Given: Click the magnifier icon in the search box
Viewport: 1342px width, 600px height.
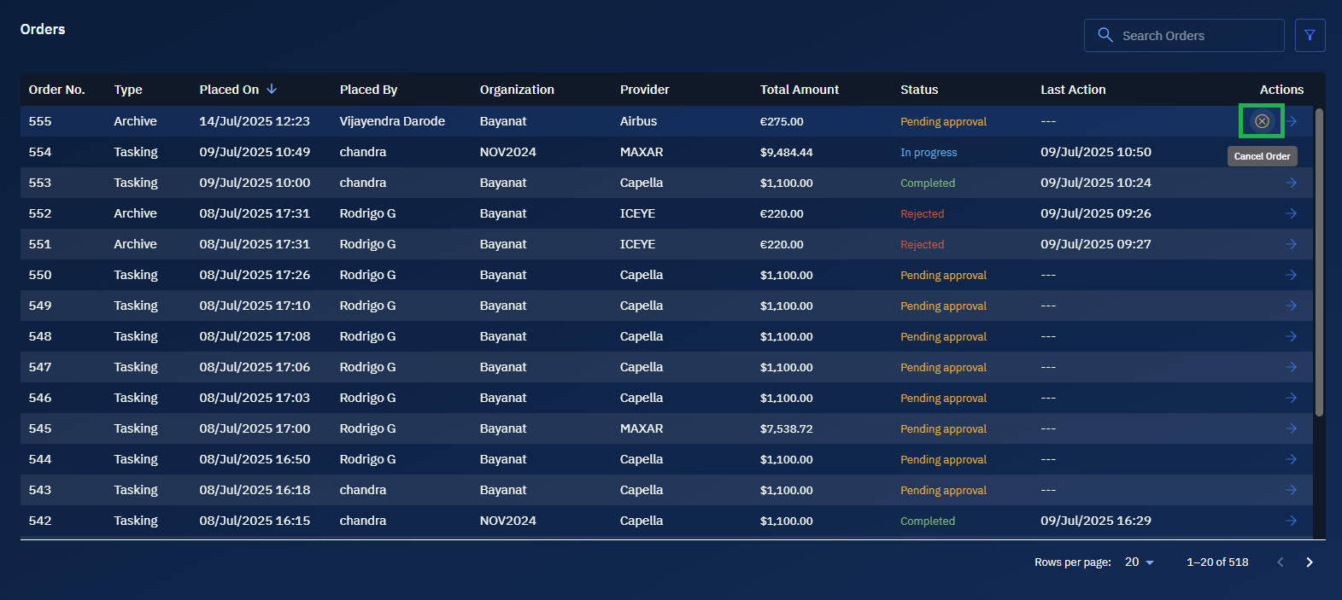Looking at the screenshot, I should (x=1105, y=35).
